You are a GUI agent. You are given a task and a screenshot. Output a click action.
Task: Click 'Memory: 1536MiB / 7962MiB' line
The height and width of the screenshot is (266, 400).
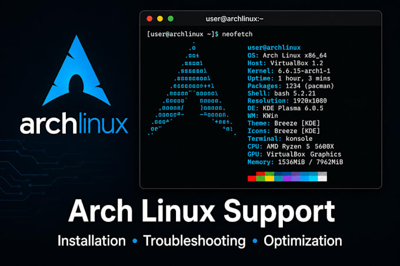(295, 162)
